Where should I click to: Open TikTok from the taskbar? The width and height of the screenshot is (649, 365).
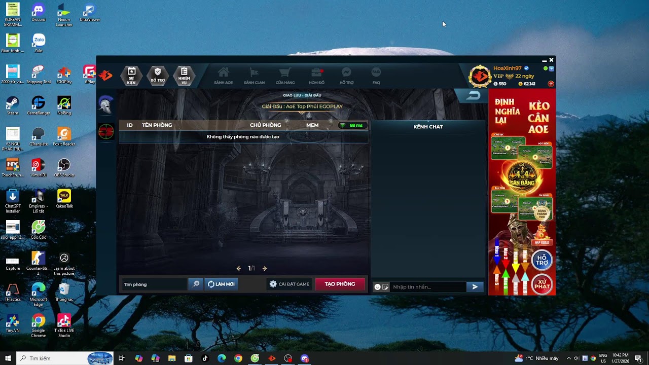click(x=205, y=358)
